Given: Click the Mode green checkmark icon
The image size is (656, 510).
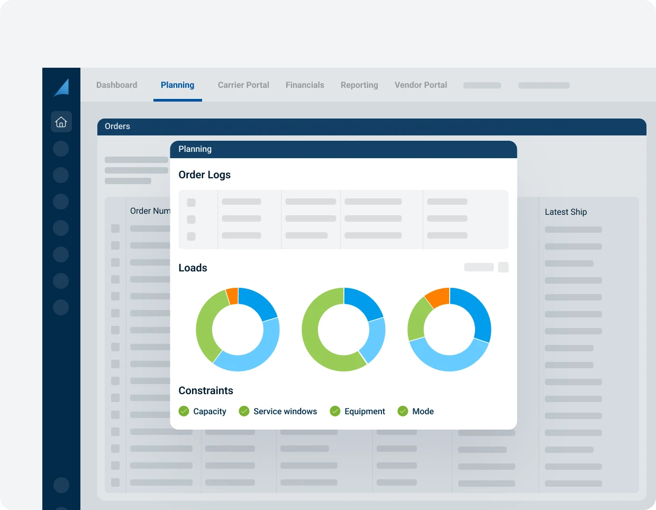Looking at the screenshot, I should pos(403,411).
